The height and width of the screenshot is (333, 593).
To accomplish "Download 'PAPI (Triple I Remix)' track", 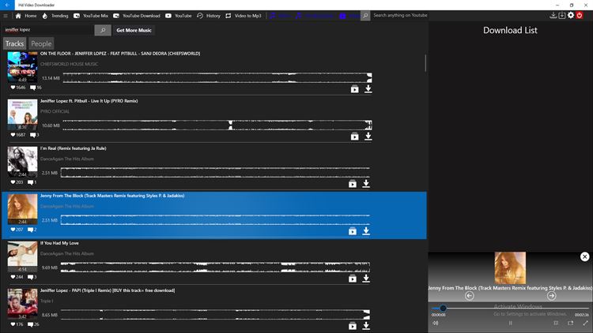I will 366,325.
